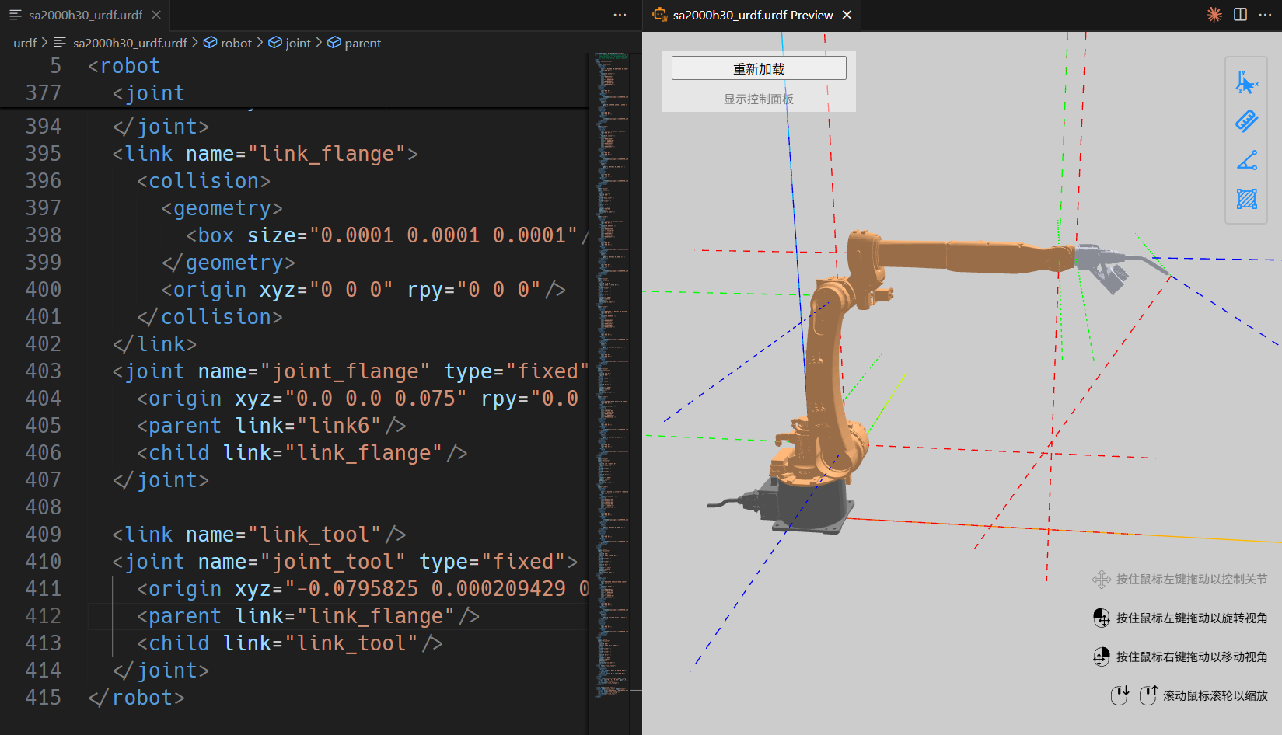Open More Actions menu in preview pane
This screenshot has height=735, width=1282.
[1265, 15]
